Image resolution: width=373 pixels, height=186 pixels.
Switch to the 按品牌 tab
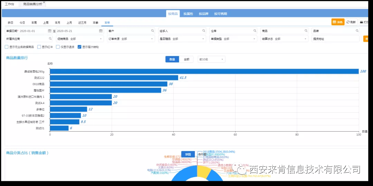click(203, 14)
